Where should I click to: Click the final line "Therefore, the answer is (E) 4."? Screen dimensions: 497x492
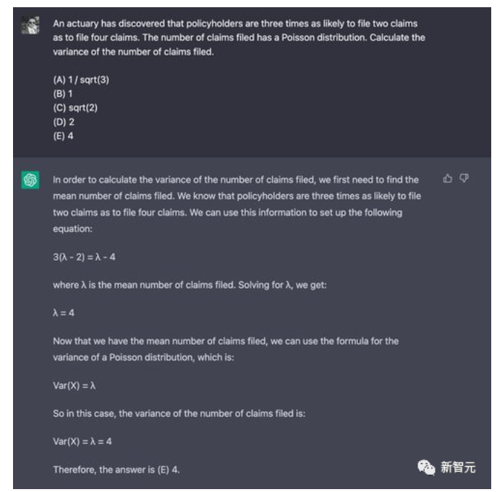tap(116, 470)
